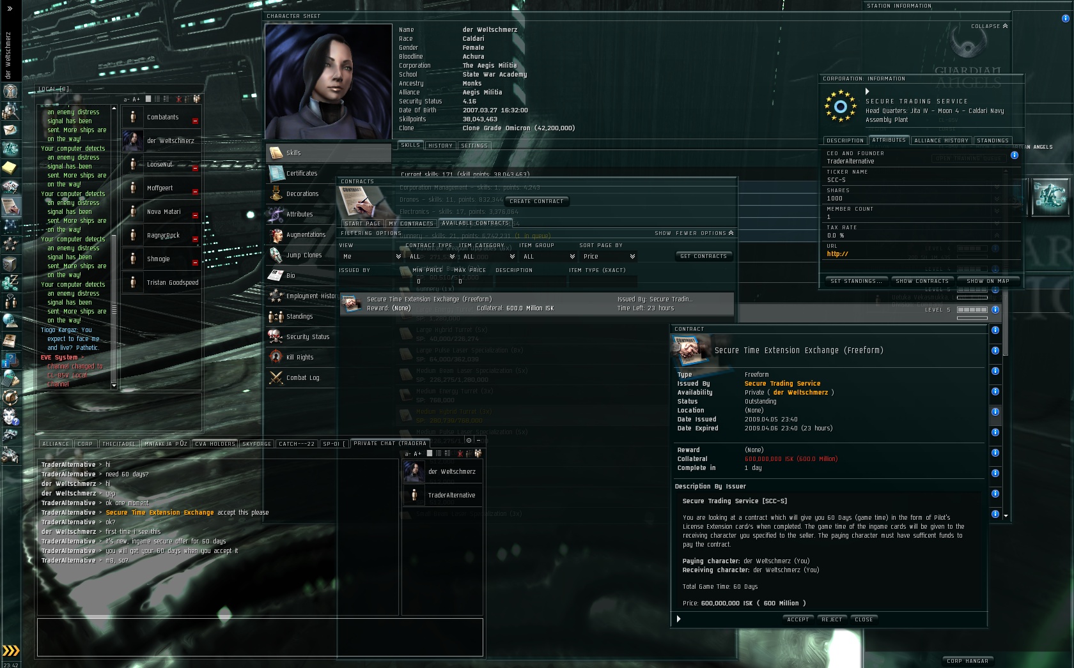Increase font size (A+) in private chat
Screen dimensions: 1074x668
pos(417,453)
